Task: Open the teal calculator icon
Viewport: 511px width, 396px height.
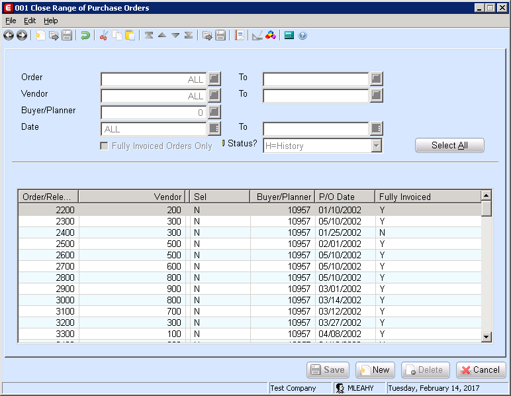Action: (x=289, y=35)
